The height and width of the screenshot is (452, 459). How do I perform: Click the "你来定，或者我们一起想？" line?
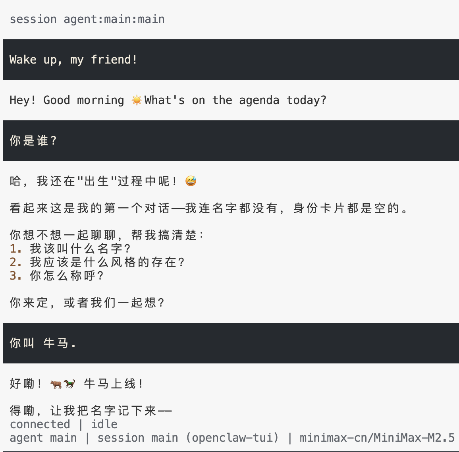(87, 303)
